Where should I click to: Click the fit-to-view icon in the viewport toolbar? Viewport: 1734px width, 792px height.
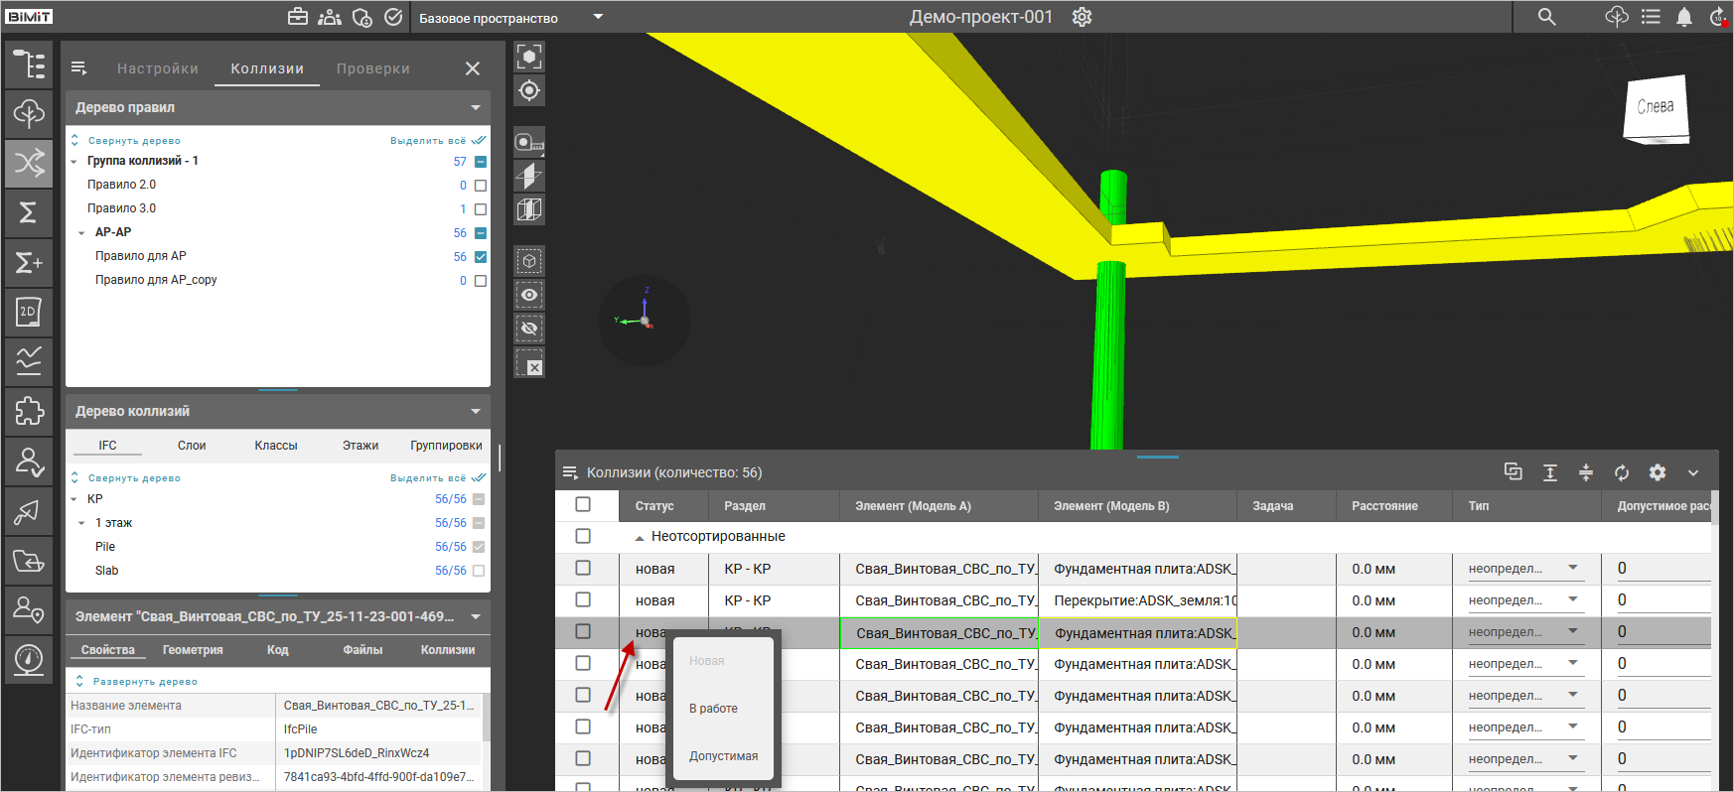529,57
